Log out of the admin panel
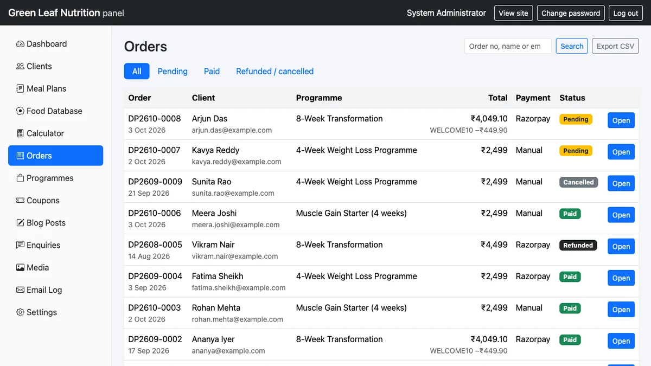651x366 pixels. click(x=626, y=13)
